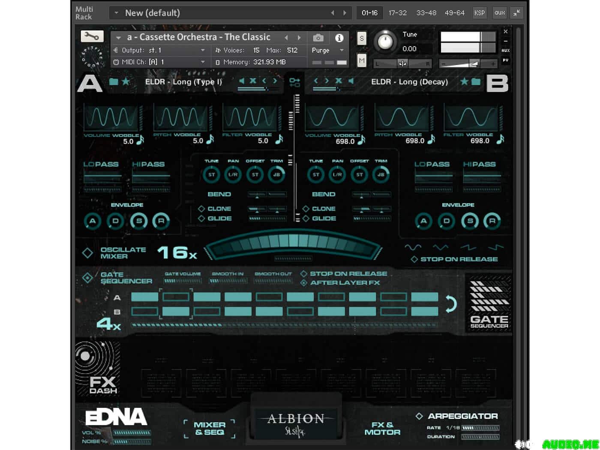Load previous sound in layer A
The width and height of the screenshot is (600, 450).
pos(264,81)
